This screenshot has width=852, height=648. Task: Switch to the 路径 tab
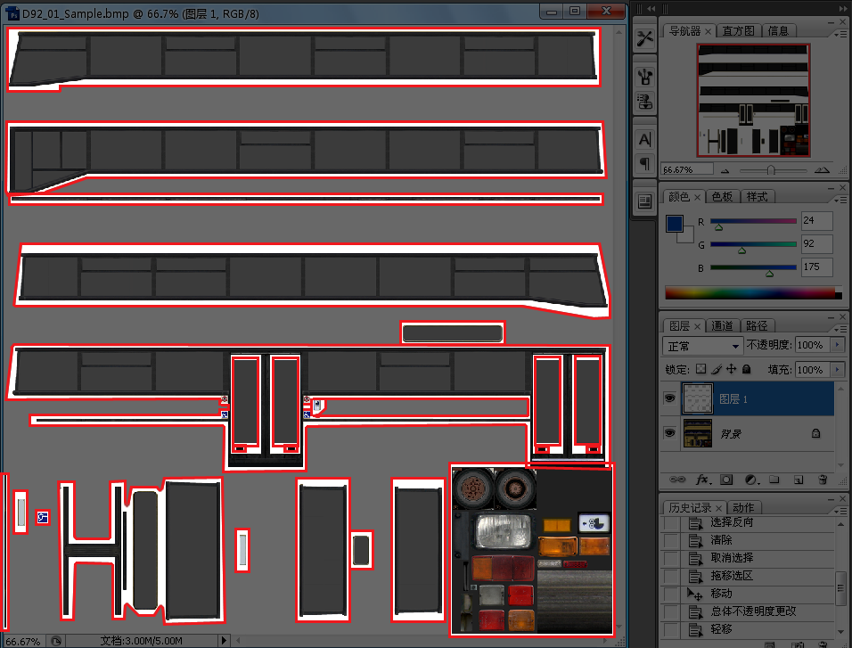[x=757, y=326]
